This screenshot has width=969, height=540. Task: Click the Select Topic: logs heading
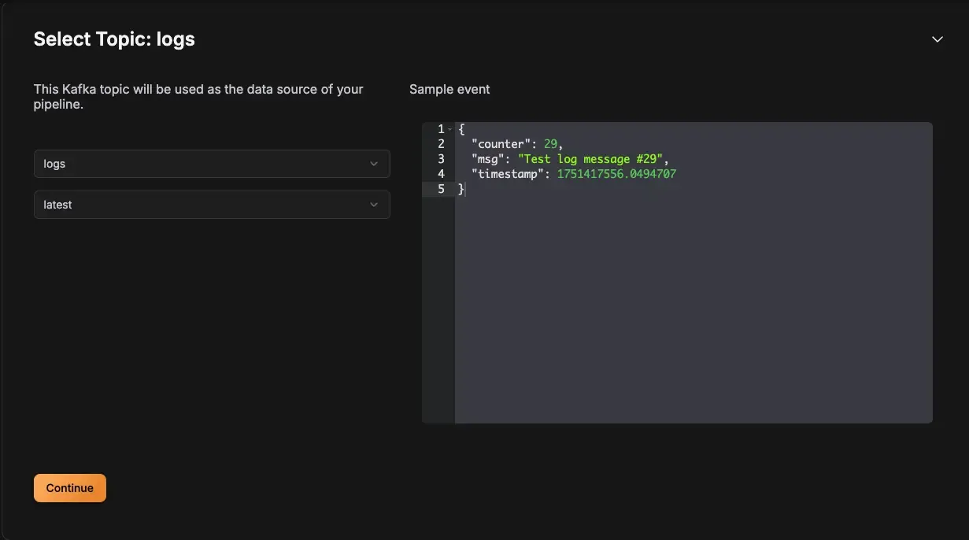tap(114, 39)
